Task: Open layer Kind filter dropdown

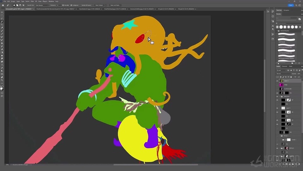Action: tap(281, 70)
